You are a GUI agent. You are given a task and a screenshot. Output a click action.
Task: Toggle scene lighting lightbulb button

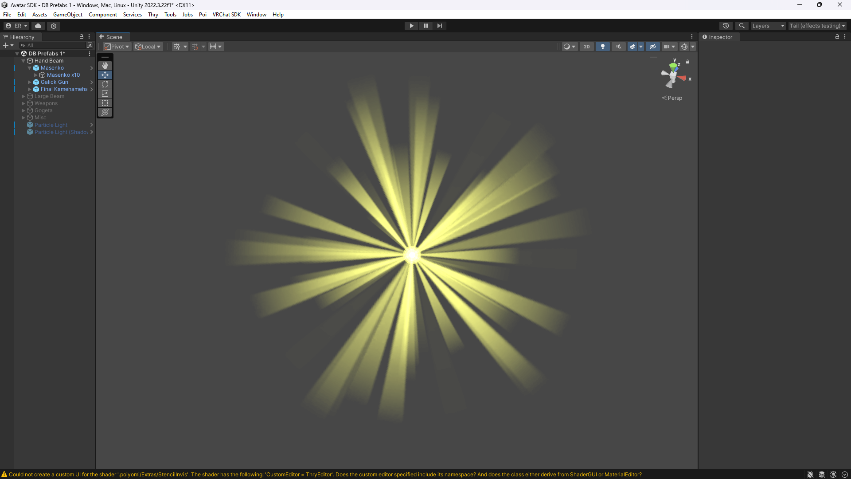coord(602,47)
